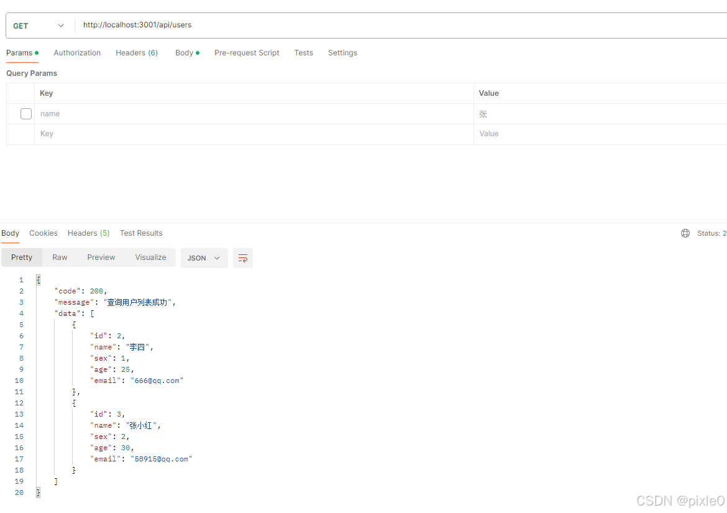Click the "age": 25 line
This screenshot has height=513, width=727.
(112, 370)
